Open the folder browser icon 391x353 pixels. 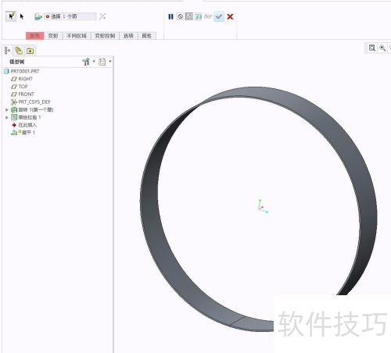click(x=30, y=51)
